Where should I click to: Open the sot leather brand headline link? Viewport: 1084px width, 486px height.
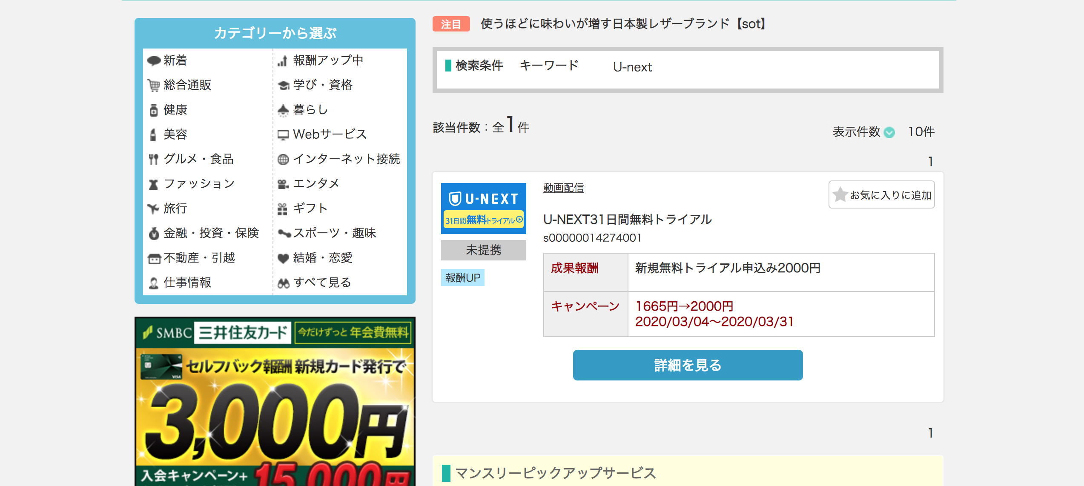[625, 24]
